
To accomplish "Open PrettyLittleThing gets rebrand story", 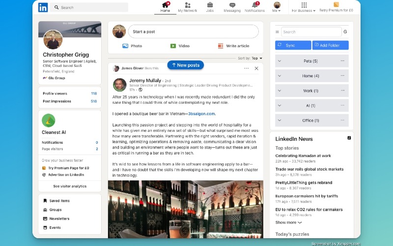I will click(304, 183).
